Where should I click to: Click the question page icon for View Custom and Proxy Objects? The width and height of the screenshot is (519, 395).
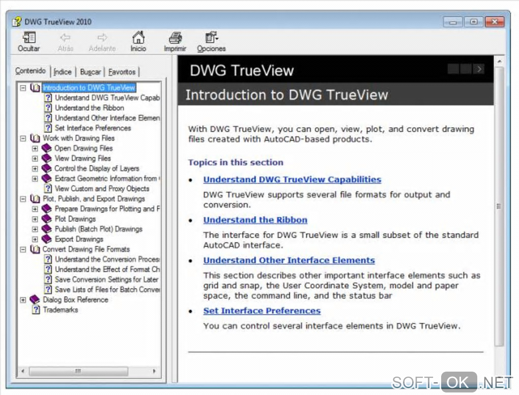coord(48,189)
